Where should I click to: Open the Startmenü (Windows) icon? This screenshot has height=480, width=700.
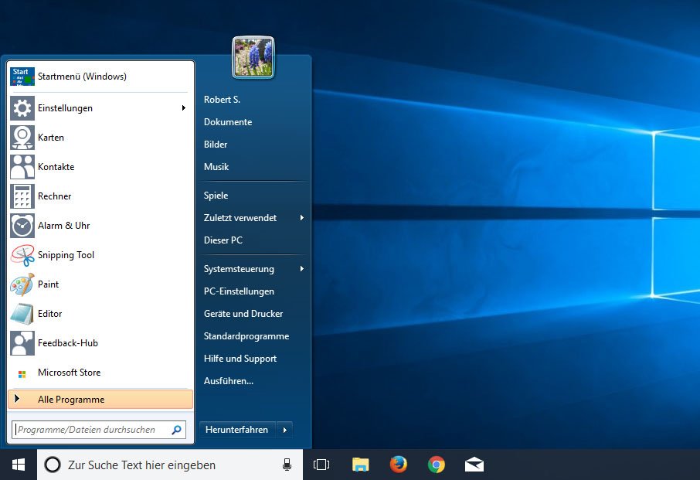click(22, 77)
